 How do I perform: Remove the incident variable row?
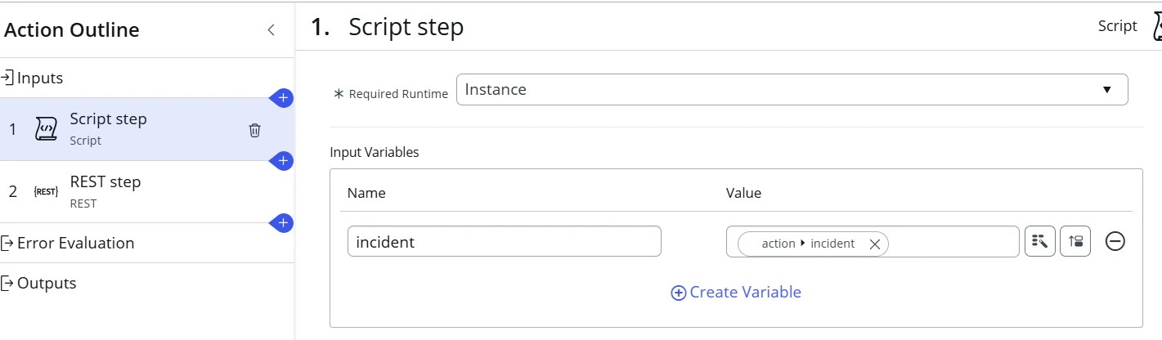coord(1115,241)
